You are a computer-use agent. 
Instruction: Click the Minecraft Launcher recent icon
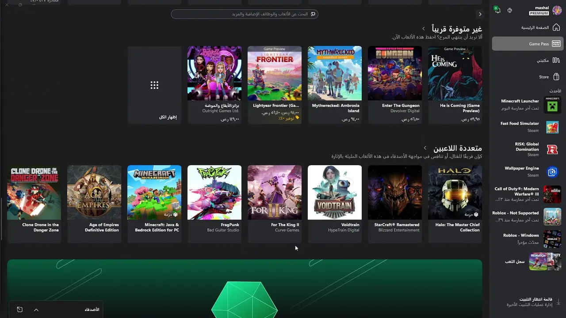(x=552, y=105)
